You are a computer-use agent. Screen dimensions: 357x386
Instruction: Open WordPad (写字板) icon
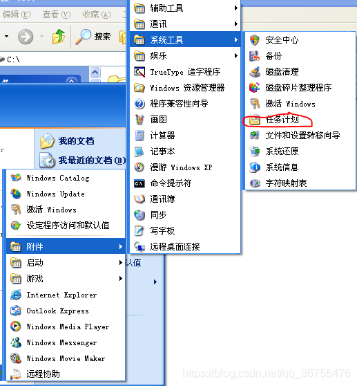(139, 230)
